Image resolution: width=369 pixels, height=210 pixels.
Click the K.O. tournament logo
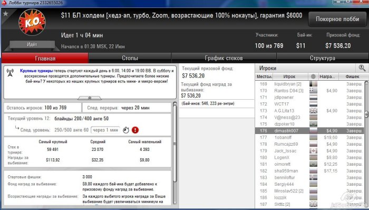[x=32, y=23]
